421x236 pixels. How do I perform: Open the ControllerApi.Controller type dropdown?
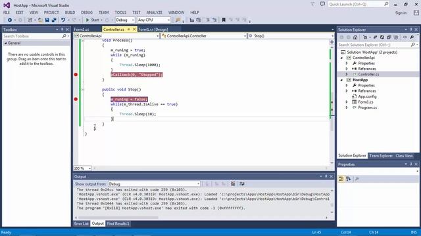(204, 36)
